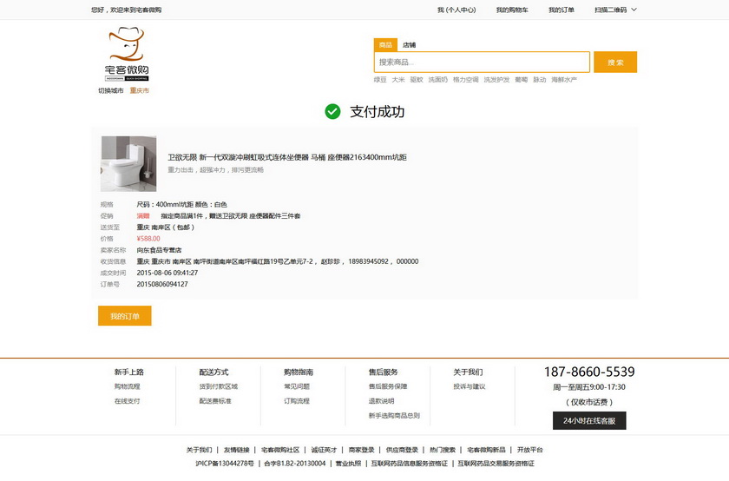Screen dimensions: 729x481
Task: Open 售后服务保障 footer link
Action: pos(388,386)
